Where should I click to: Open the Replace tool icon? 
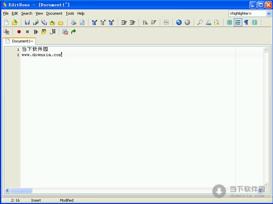(208, 22)
